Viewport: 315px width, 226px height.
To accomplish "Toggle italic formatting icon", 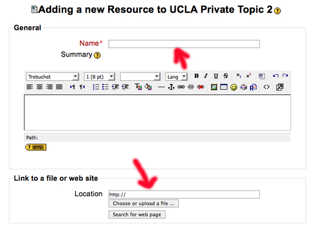I will (x=206, y=76).
